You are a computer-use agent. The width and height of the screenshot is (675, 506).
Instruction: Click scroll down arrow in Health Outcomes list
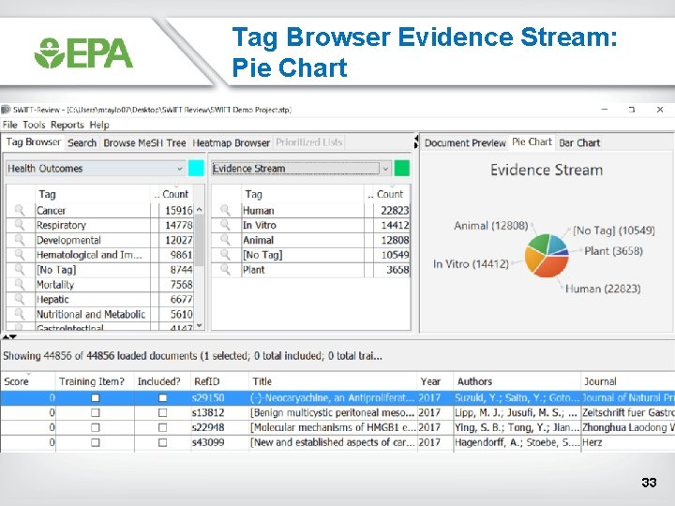(x=199, y=326)
